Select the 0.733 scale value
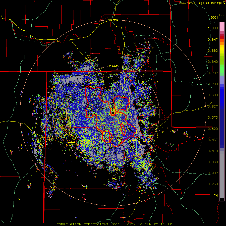This screenshot has width=226, height=226. click(x=213, y=84)
